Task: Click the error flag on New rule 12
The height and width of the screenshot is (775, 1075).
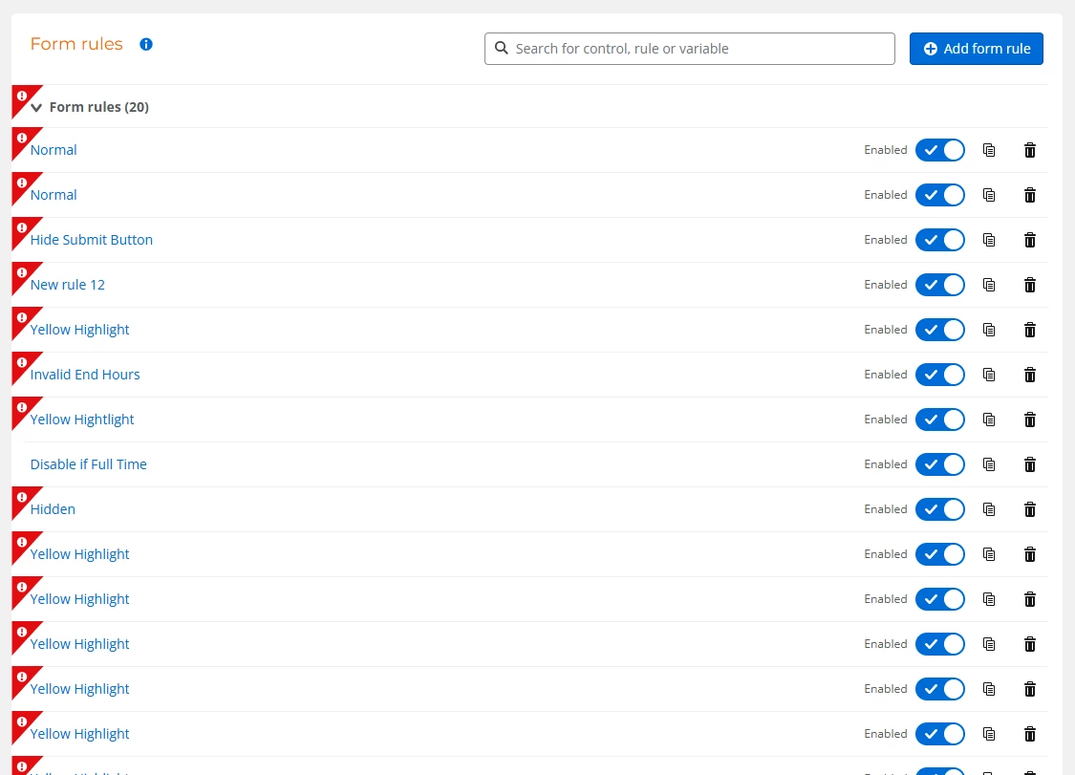Action: [22, 273]
